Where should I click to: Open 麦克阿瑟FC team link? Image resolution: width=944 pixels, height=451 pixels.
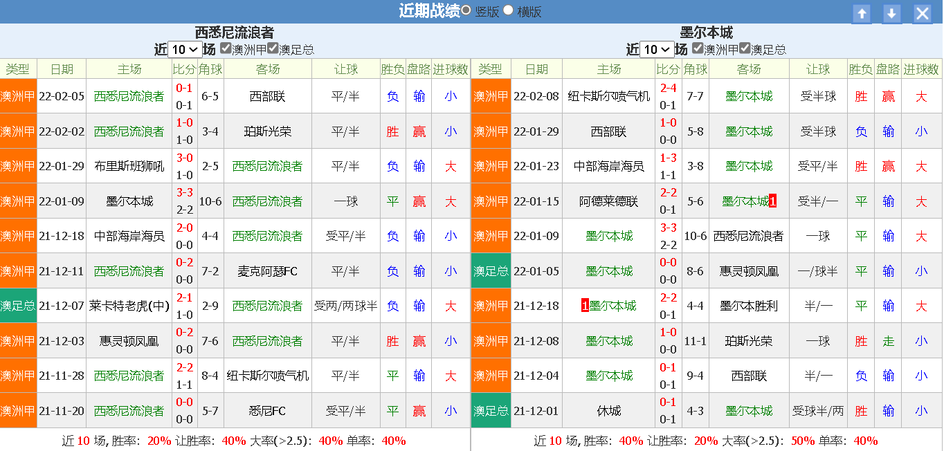pyautogui.click(x=267, y=271)
